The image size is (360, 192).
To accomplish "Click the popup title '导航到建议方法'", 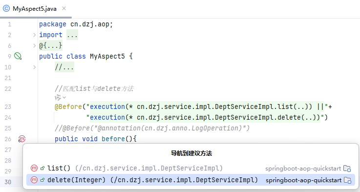I will [x=191, y=153].
